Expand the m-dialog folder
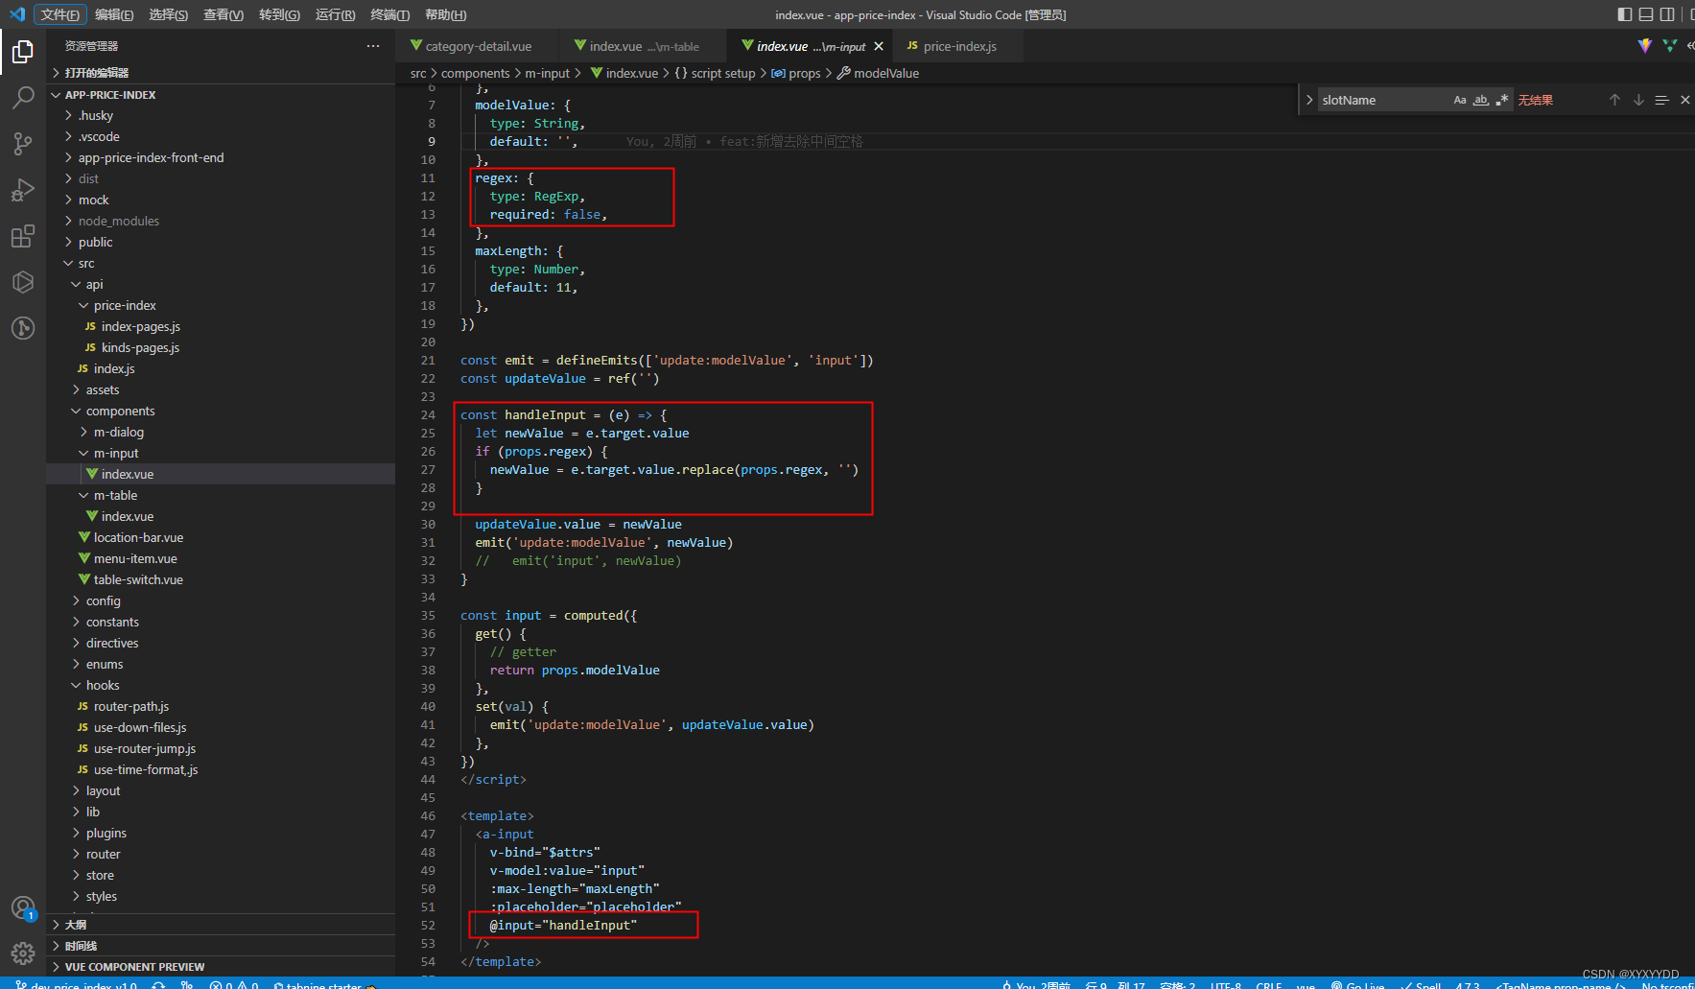 (x=221, y=432)
